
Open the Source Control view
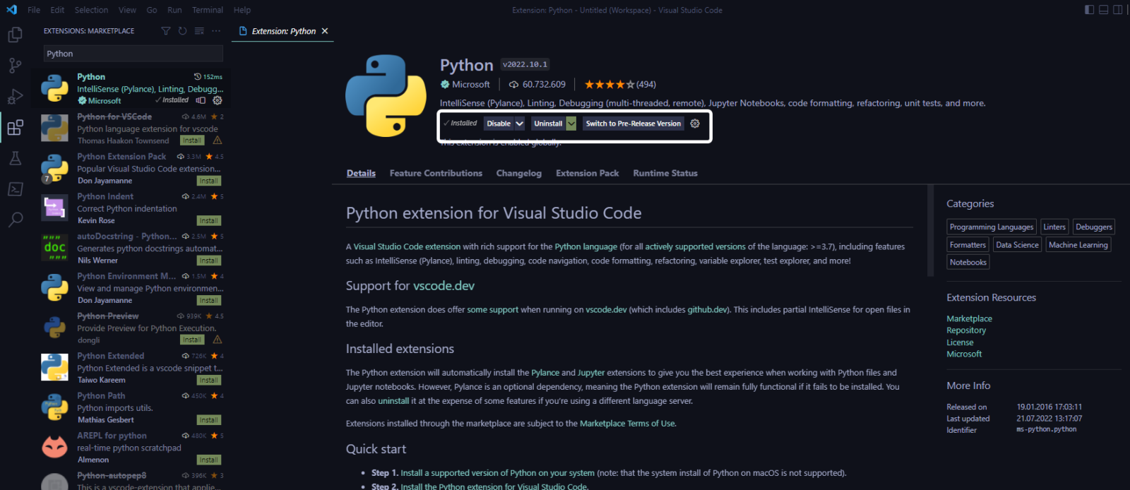15,66
